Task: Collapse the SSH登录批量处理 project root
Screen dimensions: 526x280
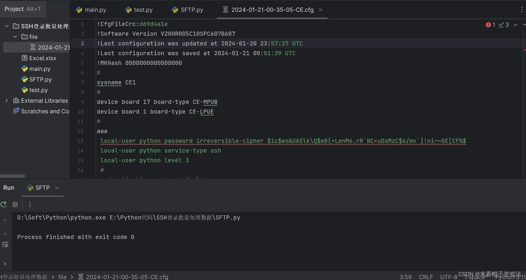Action: coord(7,26)
